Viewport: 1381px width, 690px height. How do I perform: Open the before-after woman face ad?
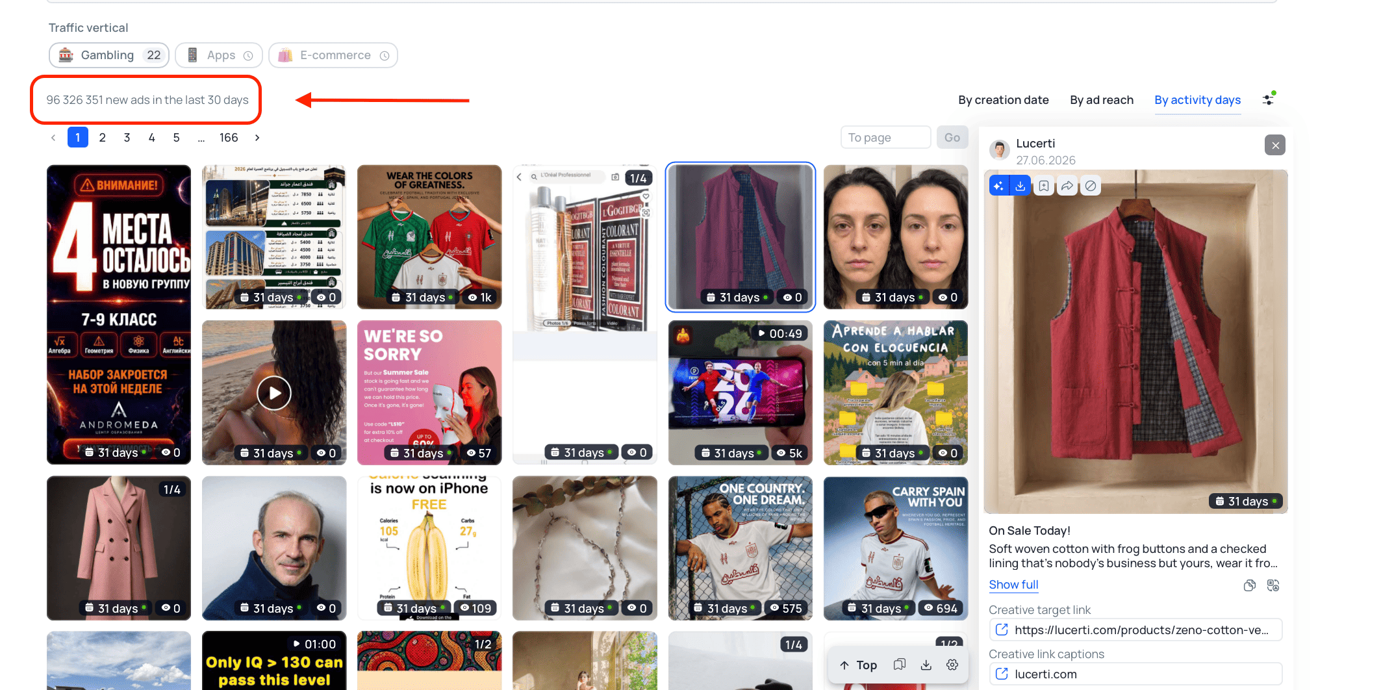(896, 236)
